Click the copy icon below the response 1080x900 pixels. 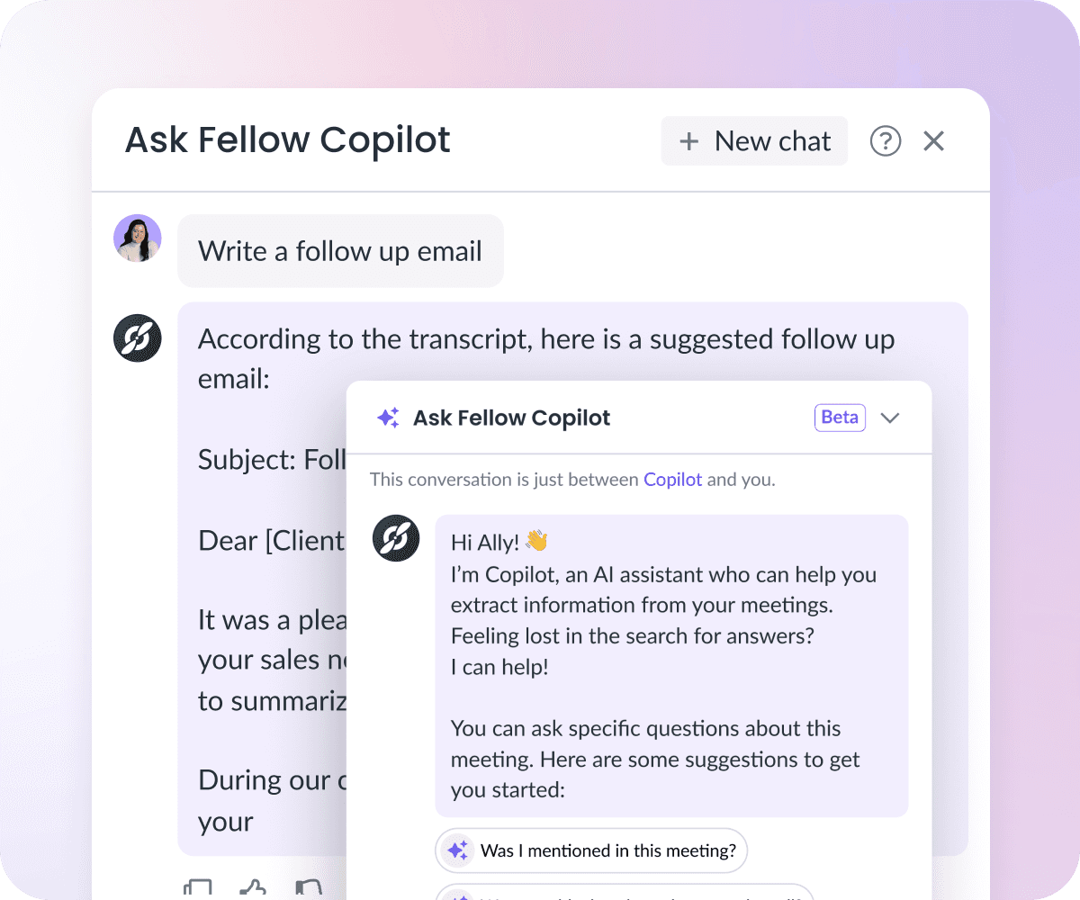197,889
